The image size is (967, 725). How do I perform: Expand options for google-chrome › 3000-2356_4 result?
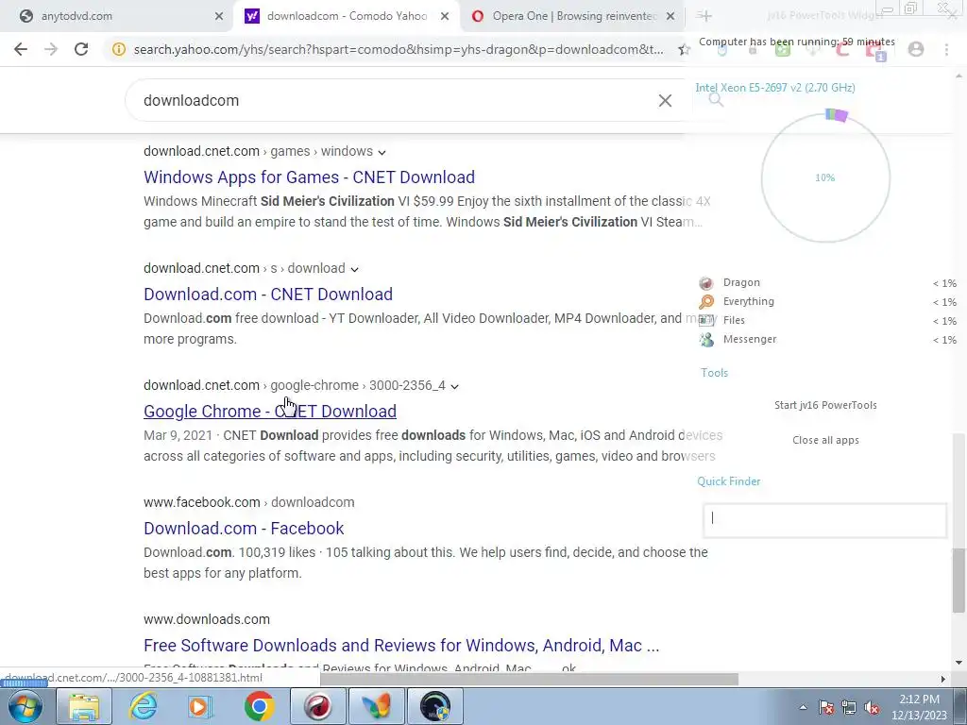pyautogui.click(x=454, y=386)
